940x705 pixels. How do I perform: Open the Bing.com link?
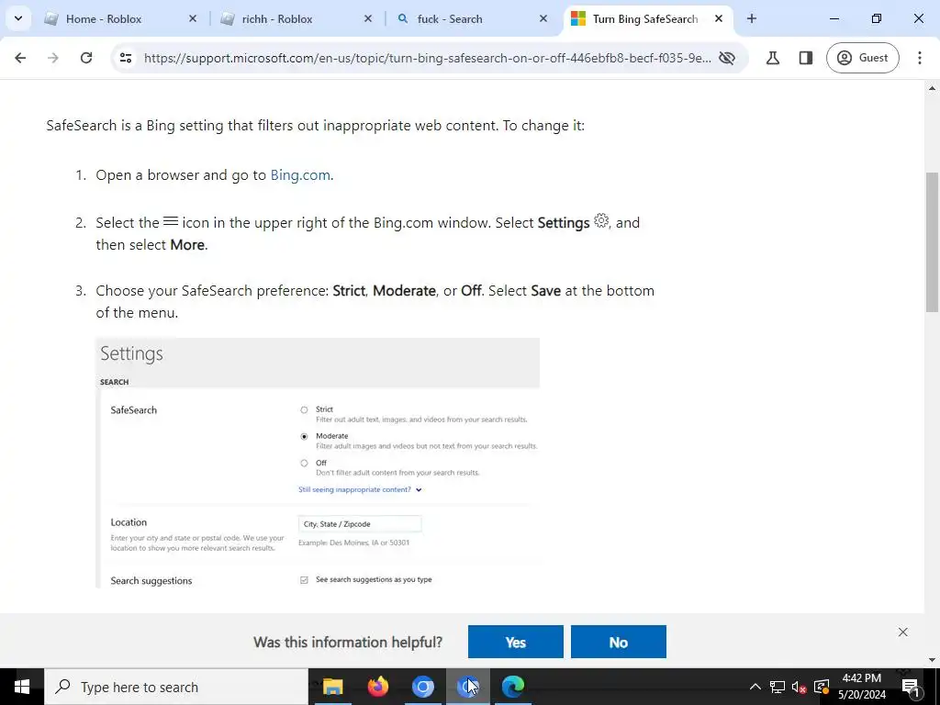click(x=300, y=175)
